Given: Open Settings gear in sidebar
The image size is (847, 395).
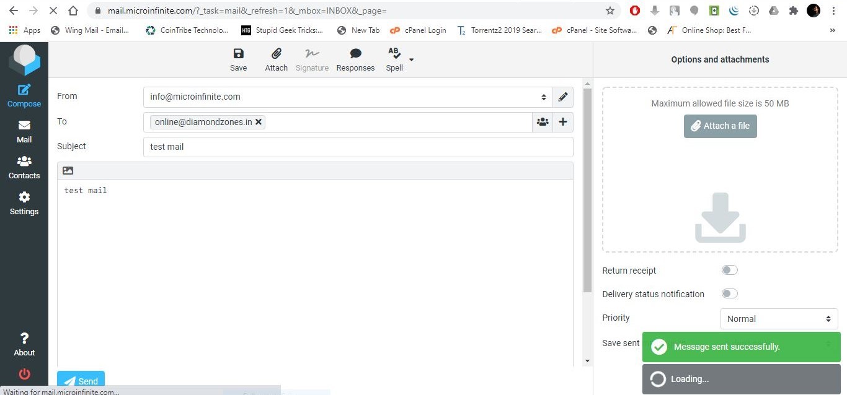Looking at the screenshot, I should (x=24, y=204).
